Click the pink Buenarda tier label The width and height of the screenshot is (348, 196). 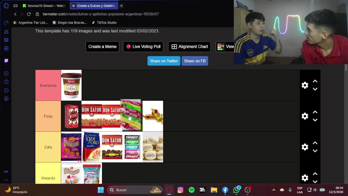coord(48,85)
